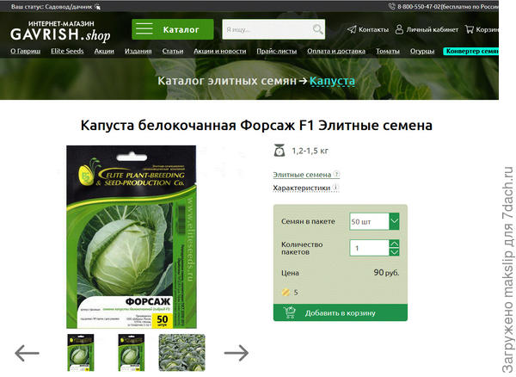Click the shopping cart icon in header
The height and width of the screenshot is (377, 516).
(469, 29)
